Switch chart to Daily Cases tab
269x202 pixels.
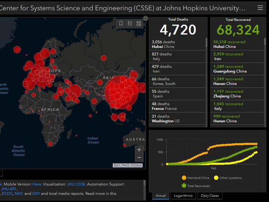[210, 196]
